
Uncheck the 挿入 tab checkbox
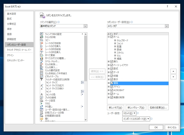click(x=112, y=62)
